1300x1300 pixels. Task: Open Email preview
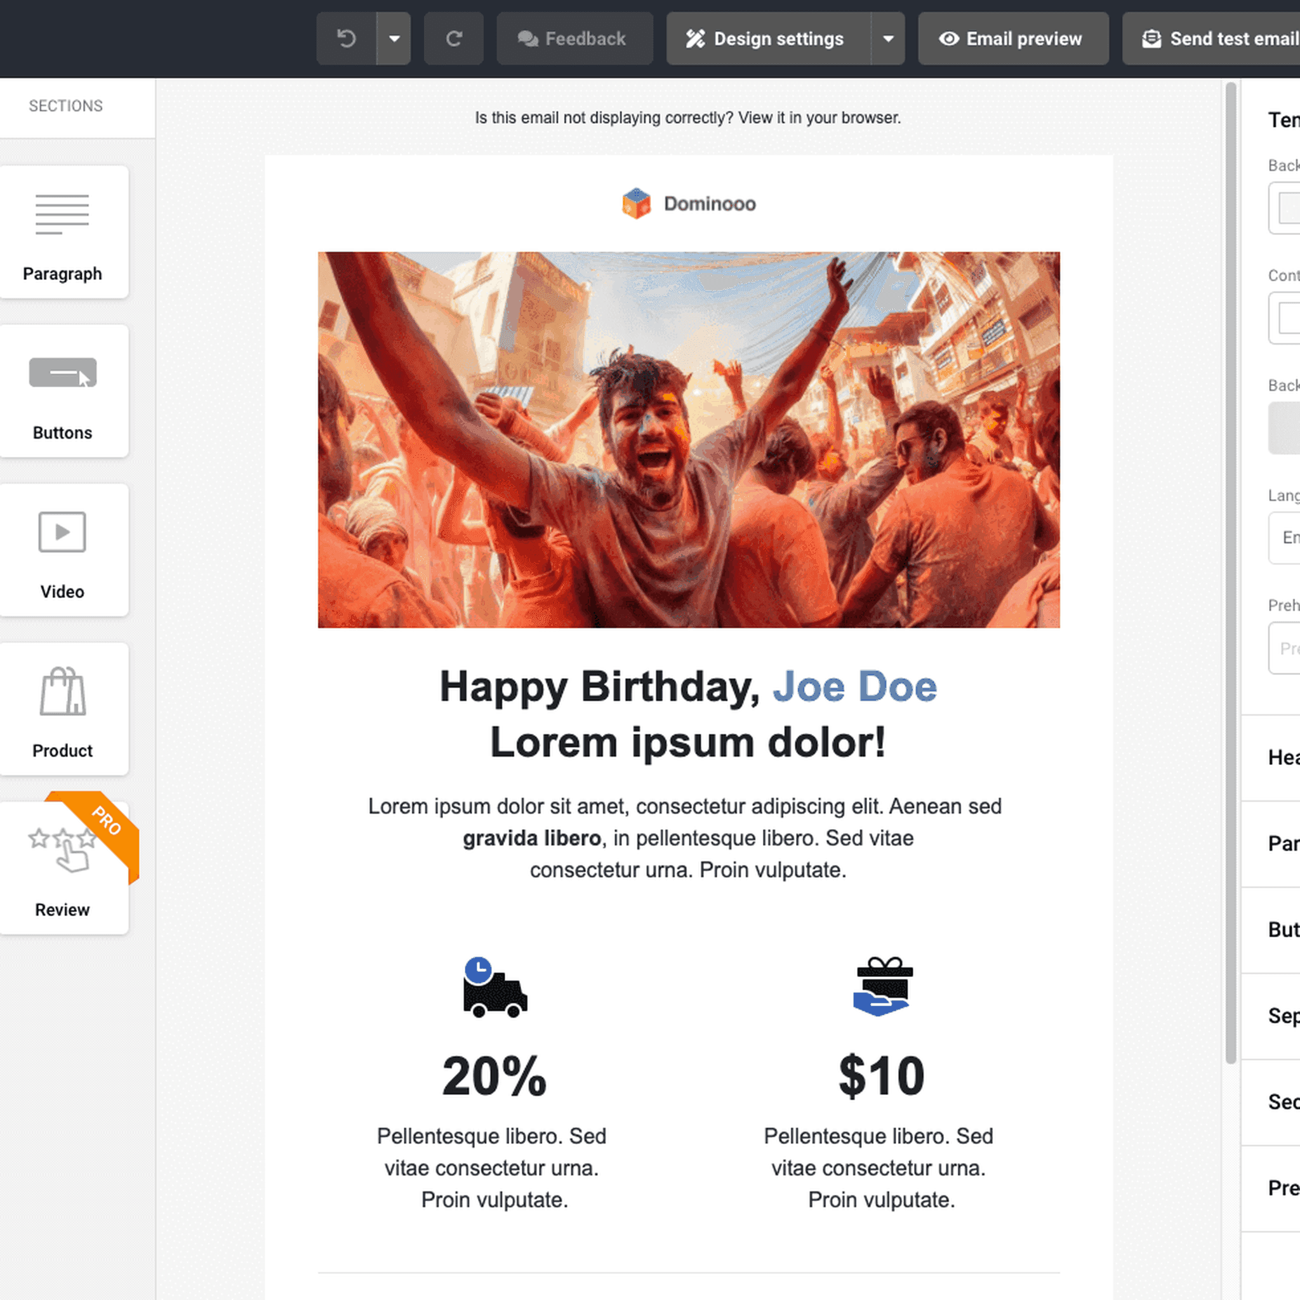click(x=1012, y=38)
